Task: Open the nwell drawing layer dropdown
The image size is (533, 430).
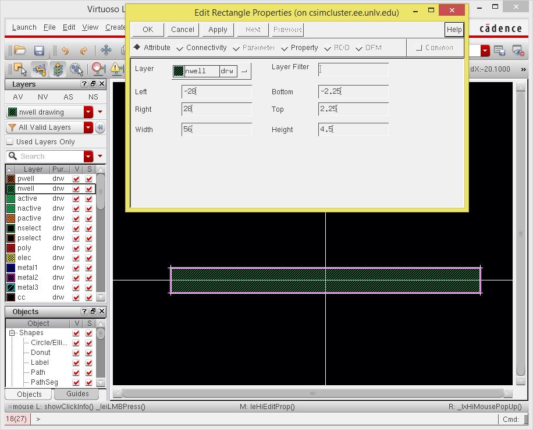Action: 88,112
